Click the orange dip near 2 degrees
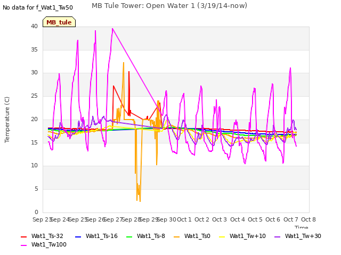 click(140, 201)
